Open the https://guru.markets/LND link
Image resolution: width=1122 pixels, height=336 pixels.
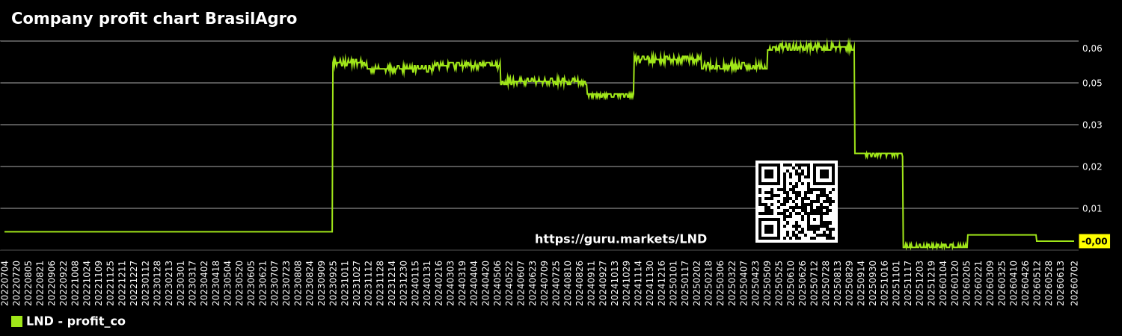[621, 240]
